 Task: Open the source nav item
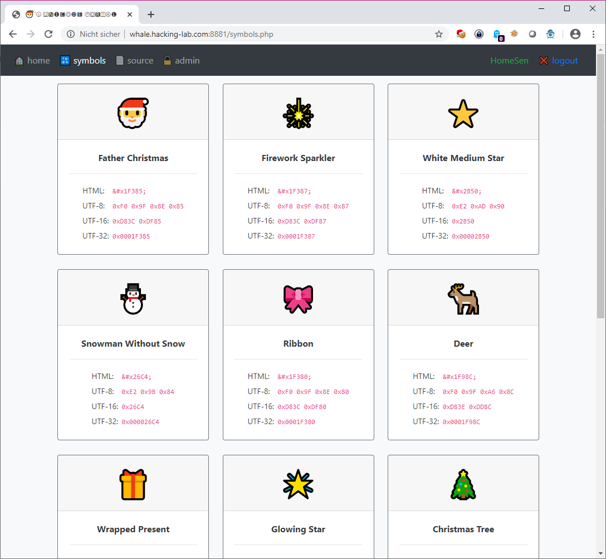point(134,61)
